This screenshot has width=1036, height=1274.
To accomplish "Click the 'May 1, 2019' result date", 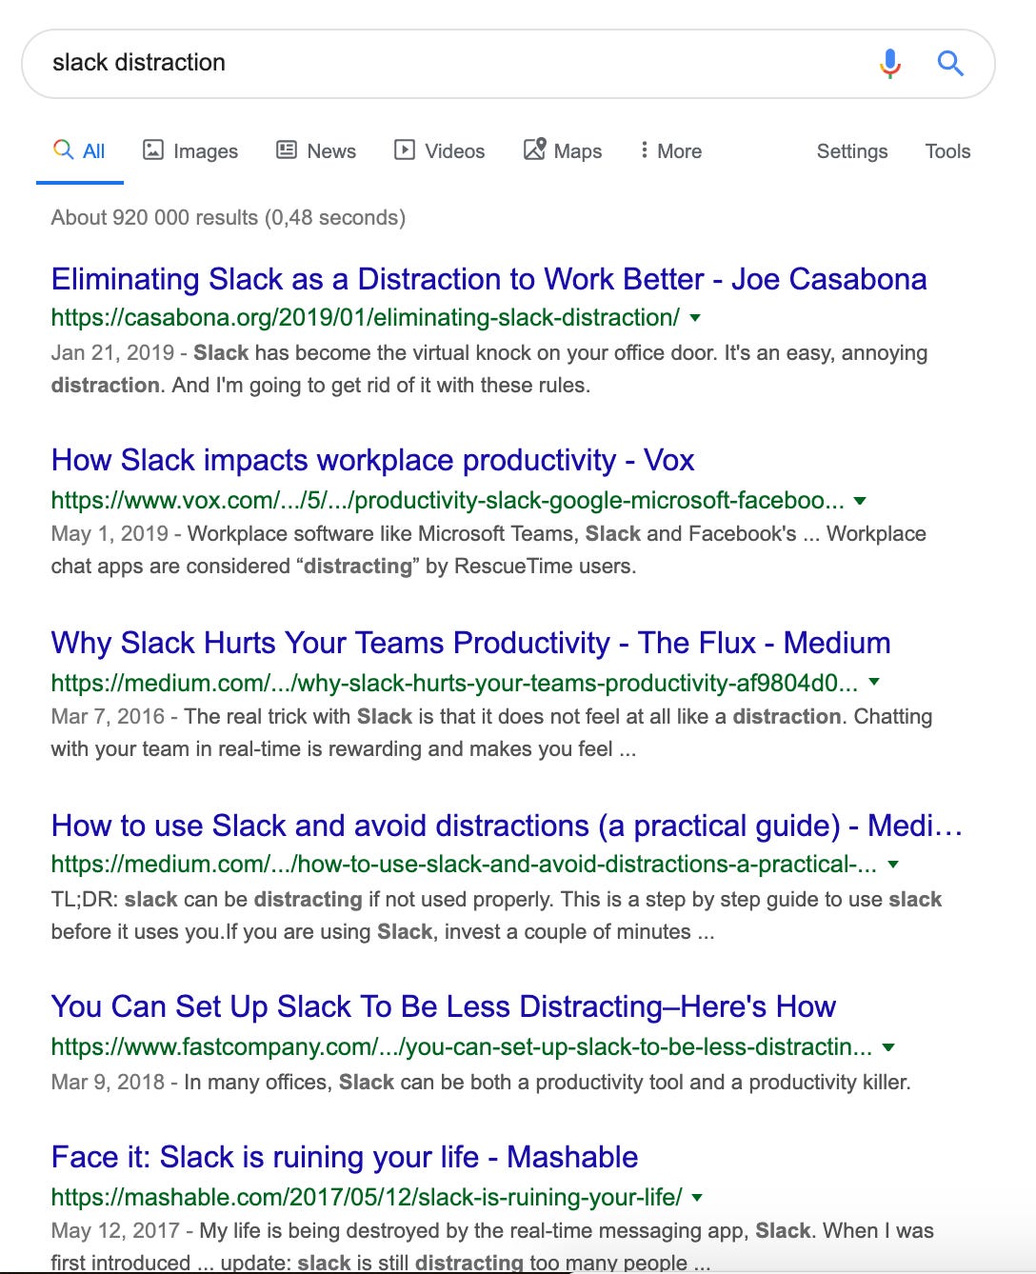I will (x=110, y=534).
